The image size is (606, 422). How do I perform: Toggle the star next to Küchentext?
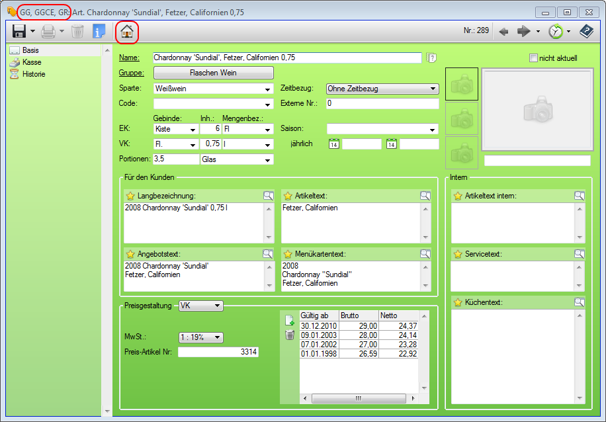point(457,302)
